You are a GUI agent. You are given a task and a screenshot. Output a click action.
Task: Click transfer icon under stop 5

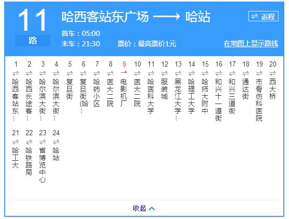tap(70, 73)
